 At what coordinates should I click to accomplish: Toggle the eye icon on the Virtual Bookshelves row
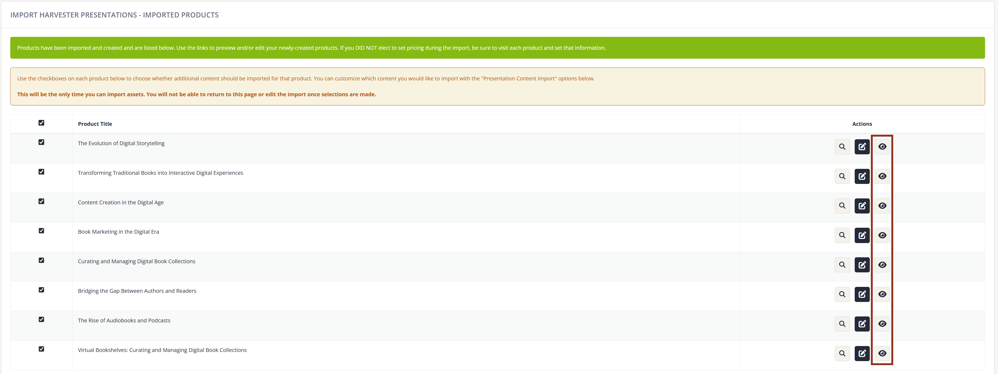click(882, 353)
